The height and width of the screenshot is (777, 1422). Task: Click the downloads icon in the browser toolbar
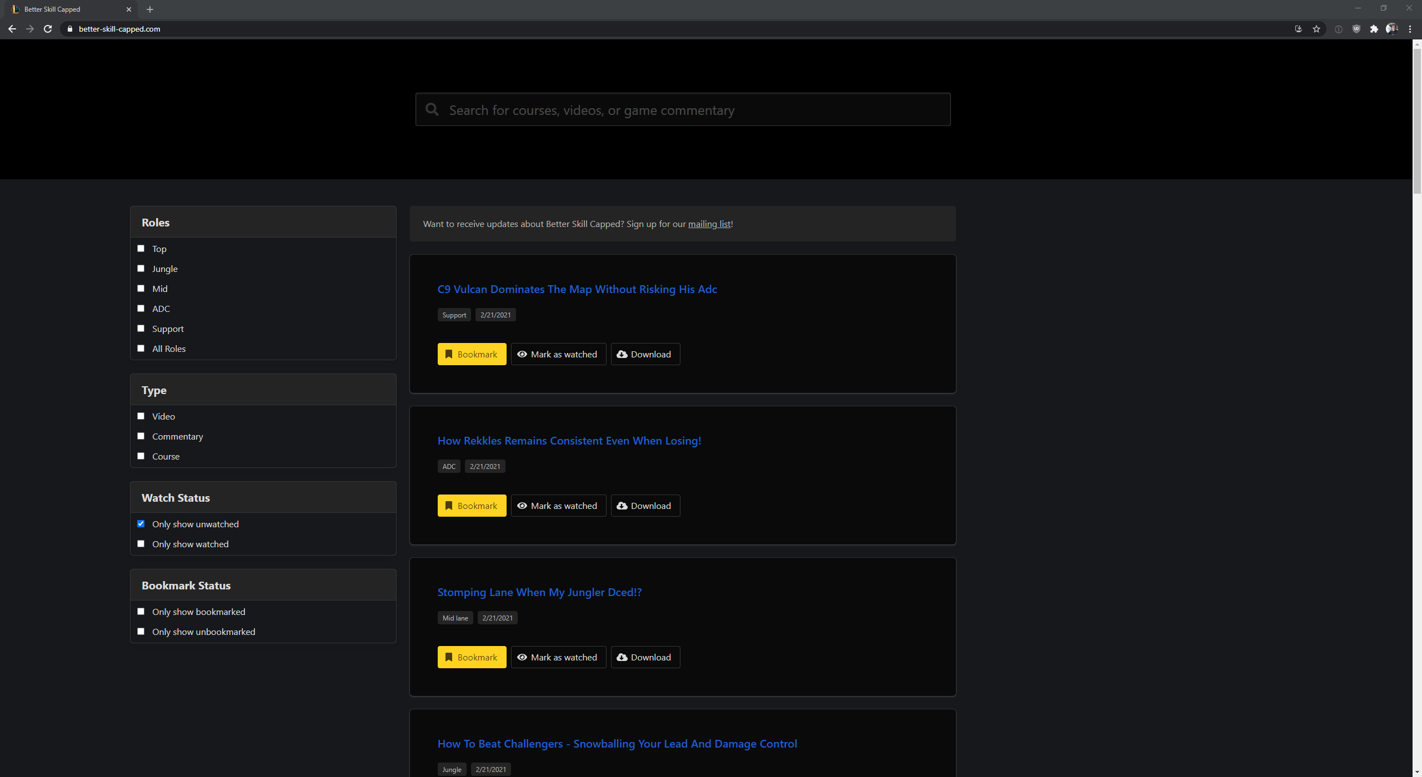[x=1298, y=29]
